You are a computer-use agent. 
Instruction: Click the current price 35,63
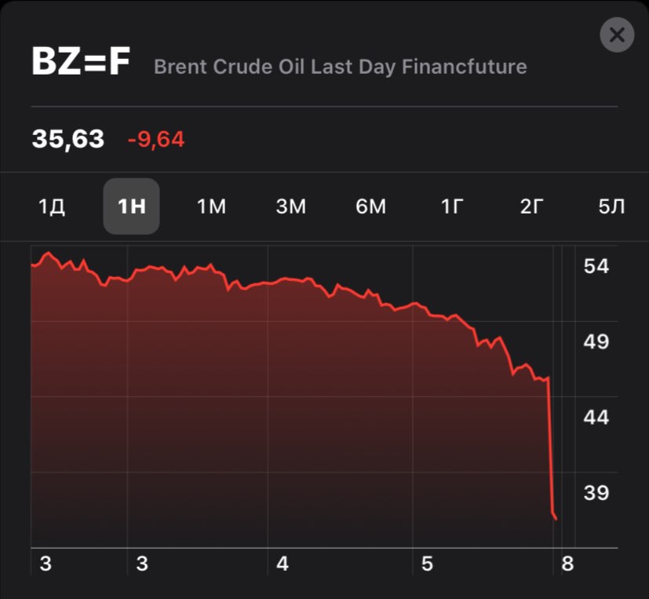tap(68, 140)
